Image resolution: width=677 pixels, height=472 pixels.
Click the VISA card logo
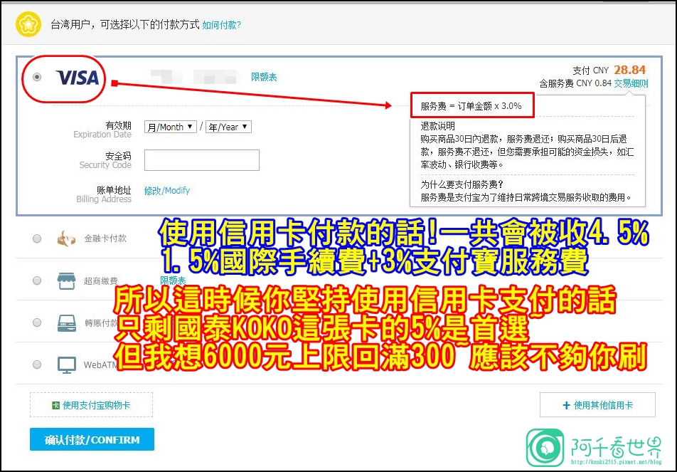pos(78,78)
